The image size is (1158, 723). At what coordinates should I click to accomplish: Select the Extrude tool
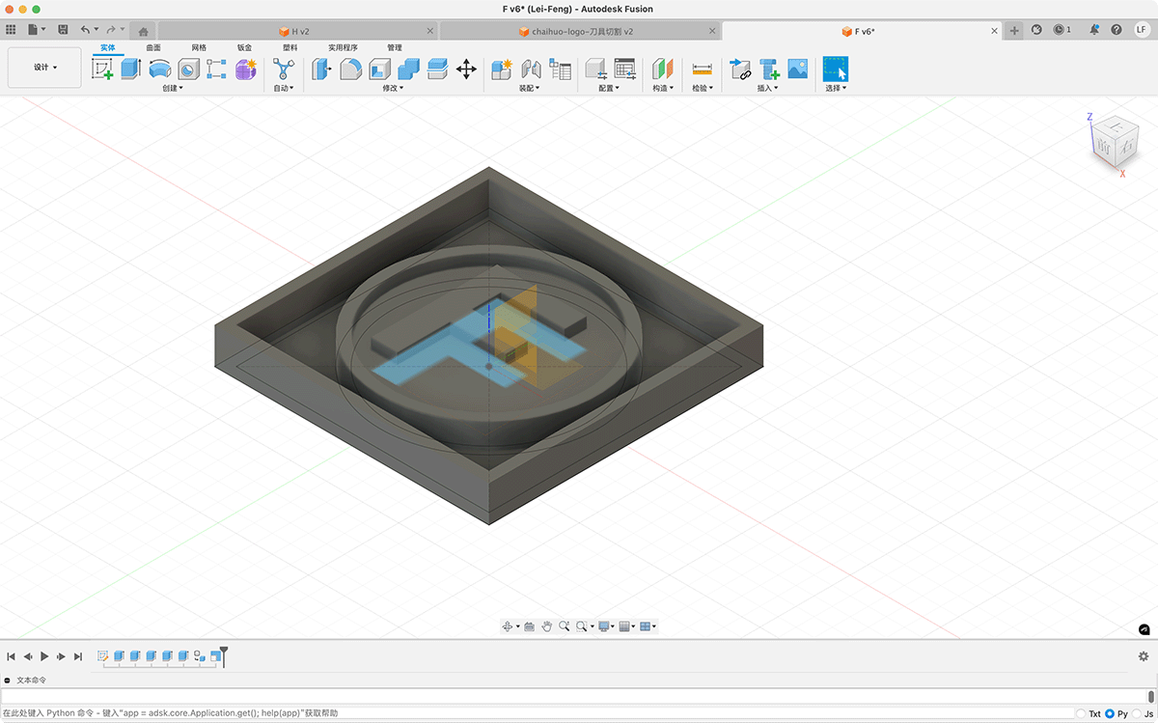tap(130, 69)
